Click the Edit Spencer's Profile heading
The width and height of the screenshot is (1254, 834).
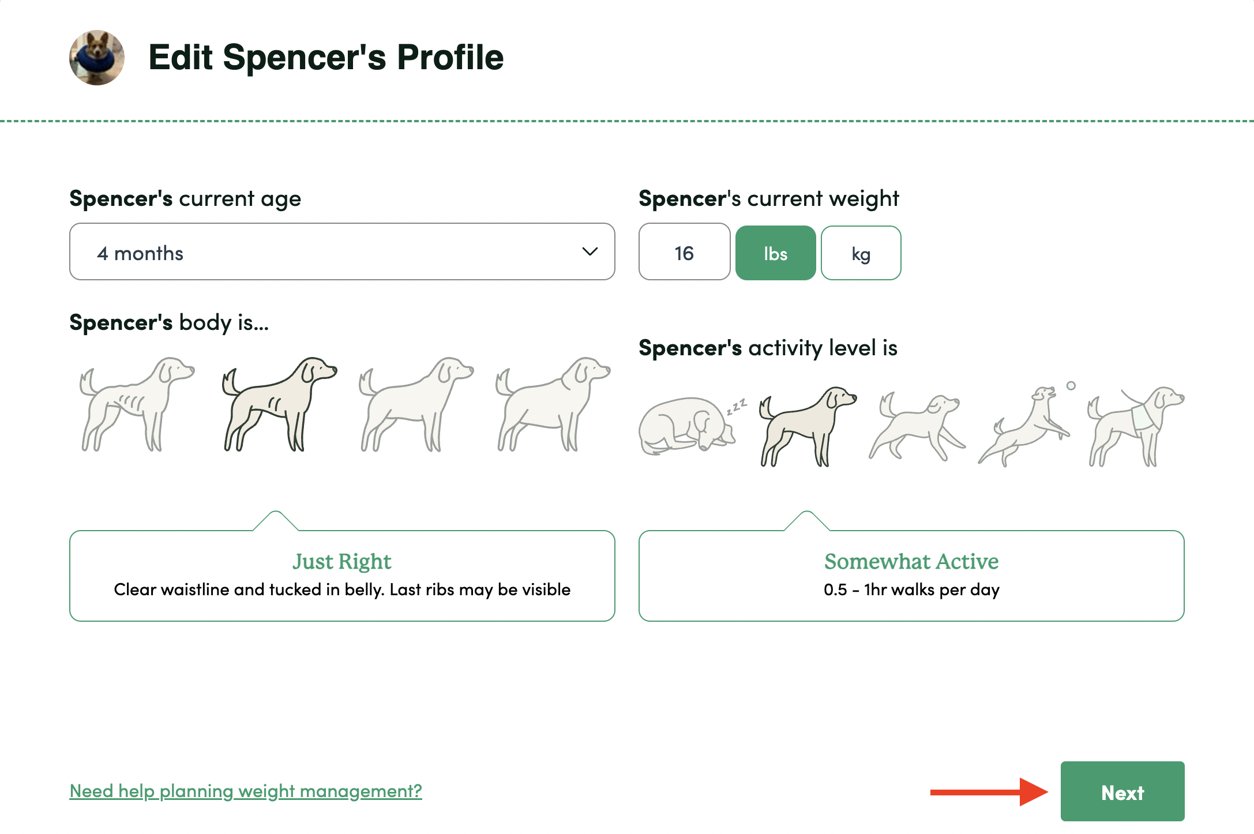click(326, 58)
